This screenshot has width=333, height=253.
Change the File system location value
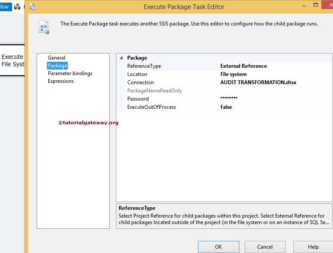pos(276,74)
